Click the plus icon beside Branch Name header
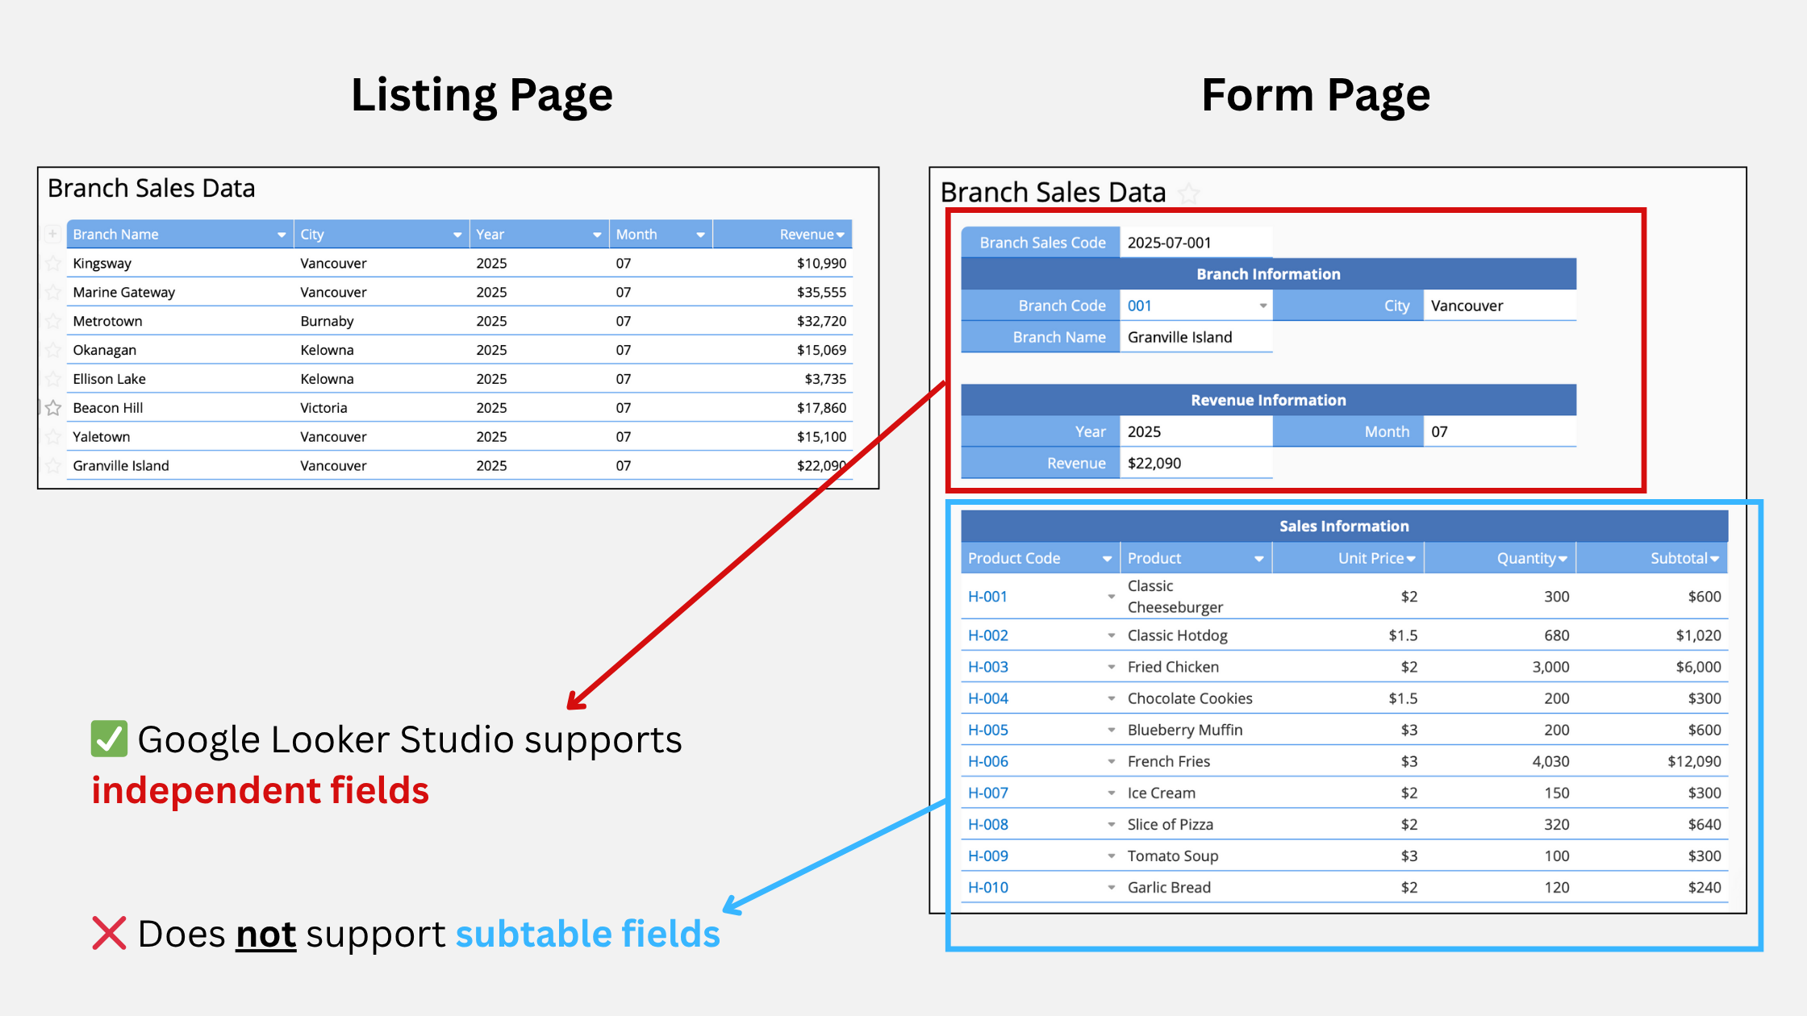The image size is (1807, 1016). click(x=52, y=234)
